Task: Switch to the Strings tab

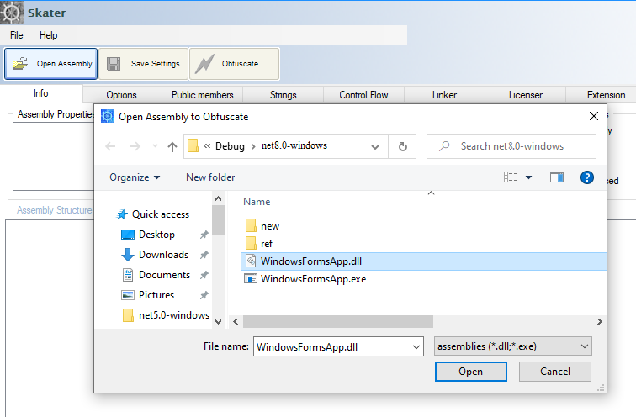Action: (284, 95)
